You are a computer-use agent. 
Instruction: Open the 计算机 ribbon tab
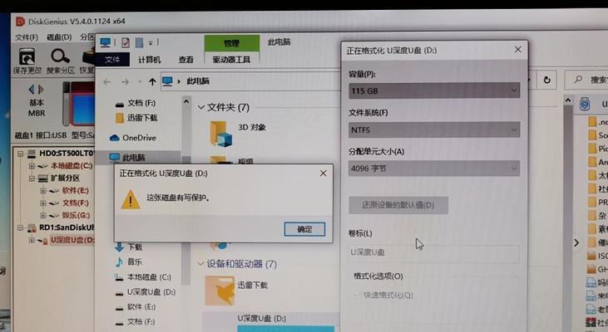[x=149, y=60]
